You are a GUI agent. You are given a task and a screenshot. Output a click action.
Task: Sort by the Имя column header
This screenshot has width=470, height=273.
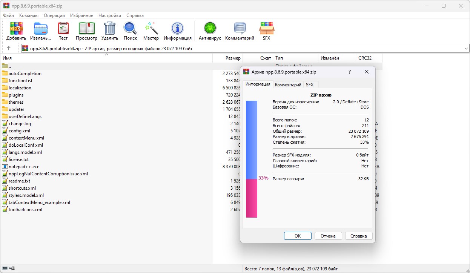[x=106, y=58]
